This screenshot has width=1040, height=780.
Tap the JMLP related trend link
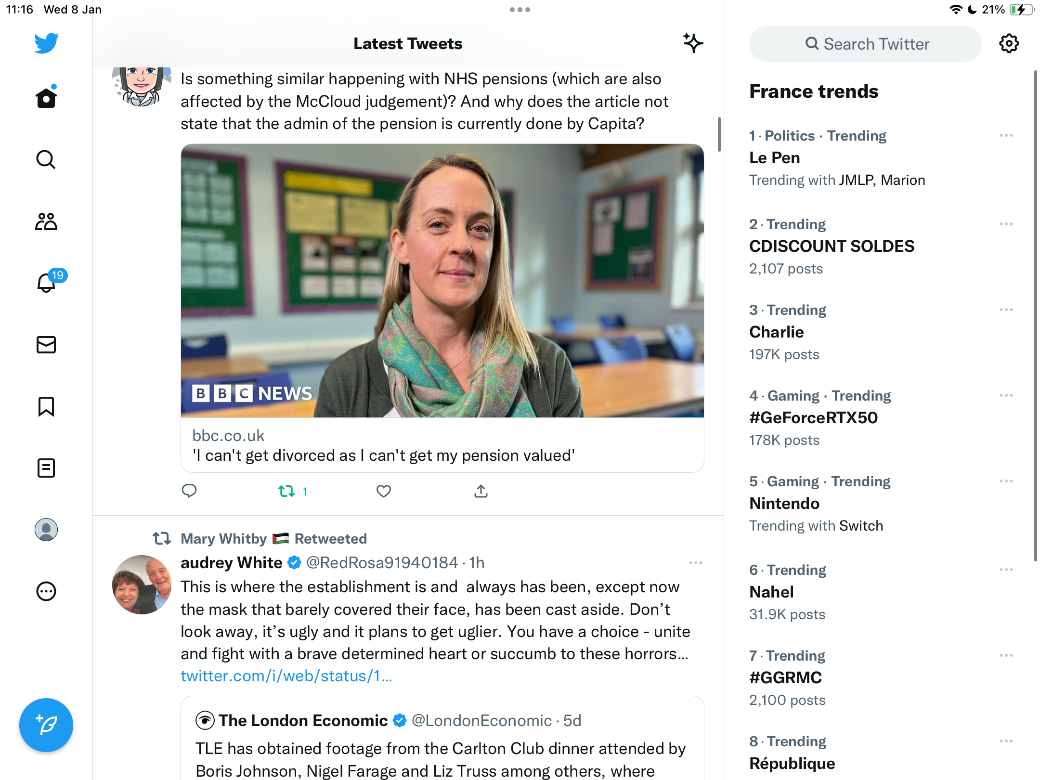click(x=856, y=180)
